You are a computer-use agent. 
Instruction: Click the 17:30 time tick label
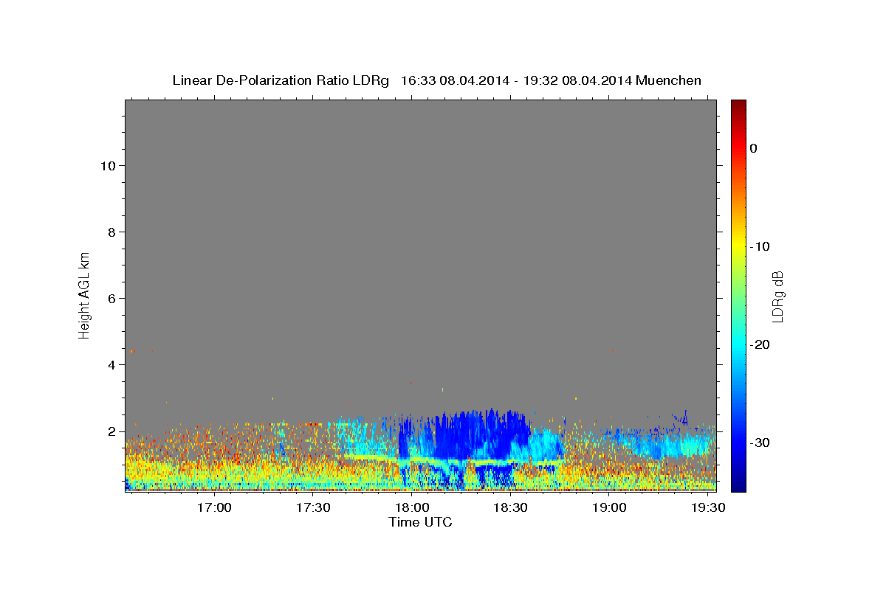[312, 508]
